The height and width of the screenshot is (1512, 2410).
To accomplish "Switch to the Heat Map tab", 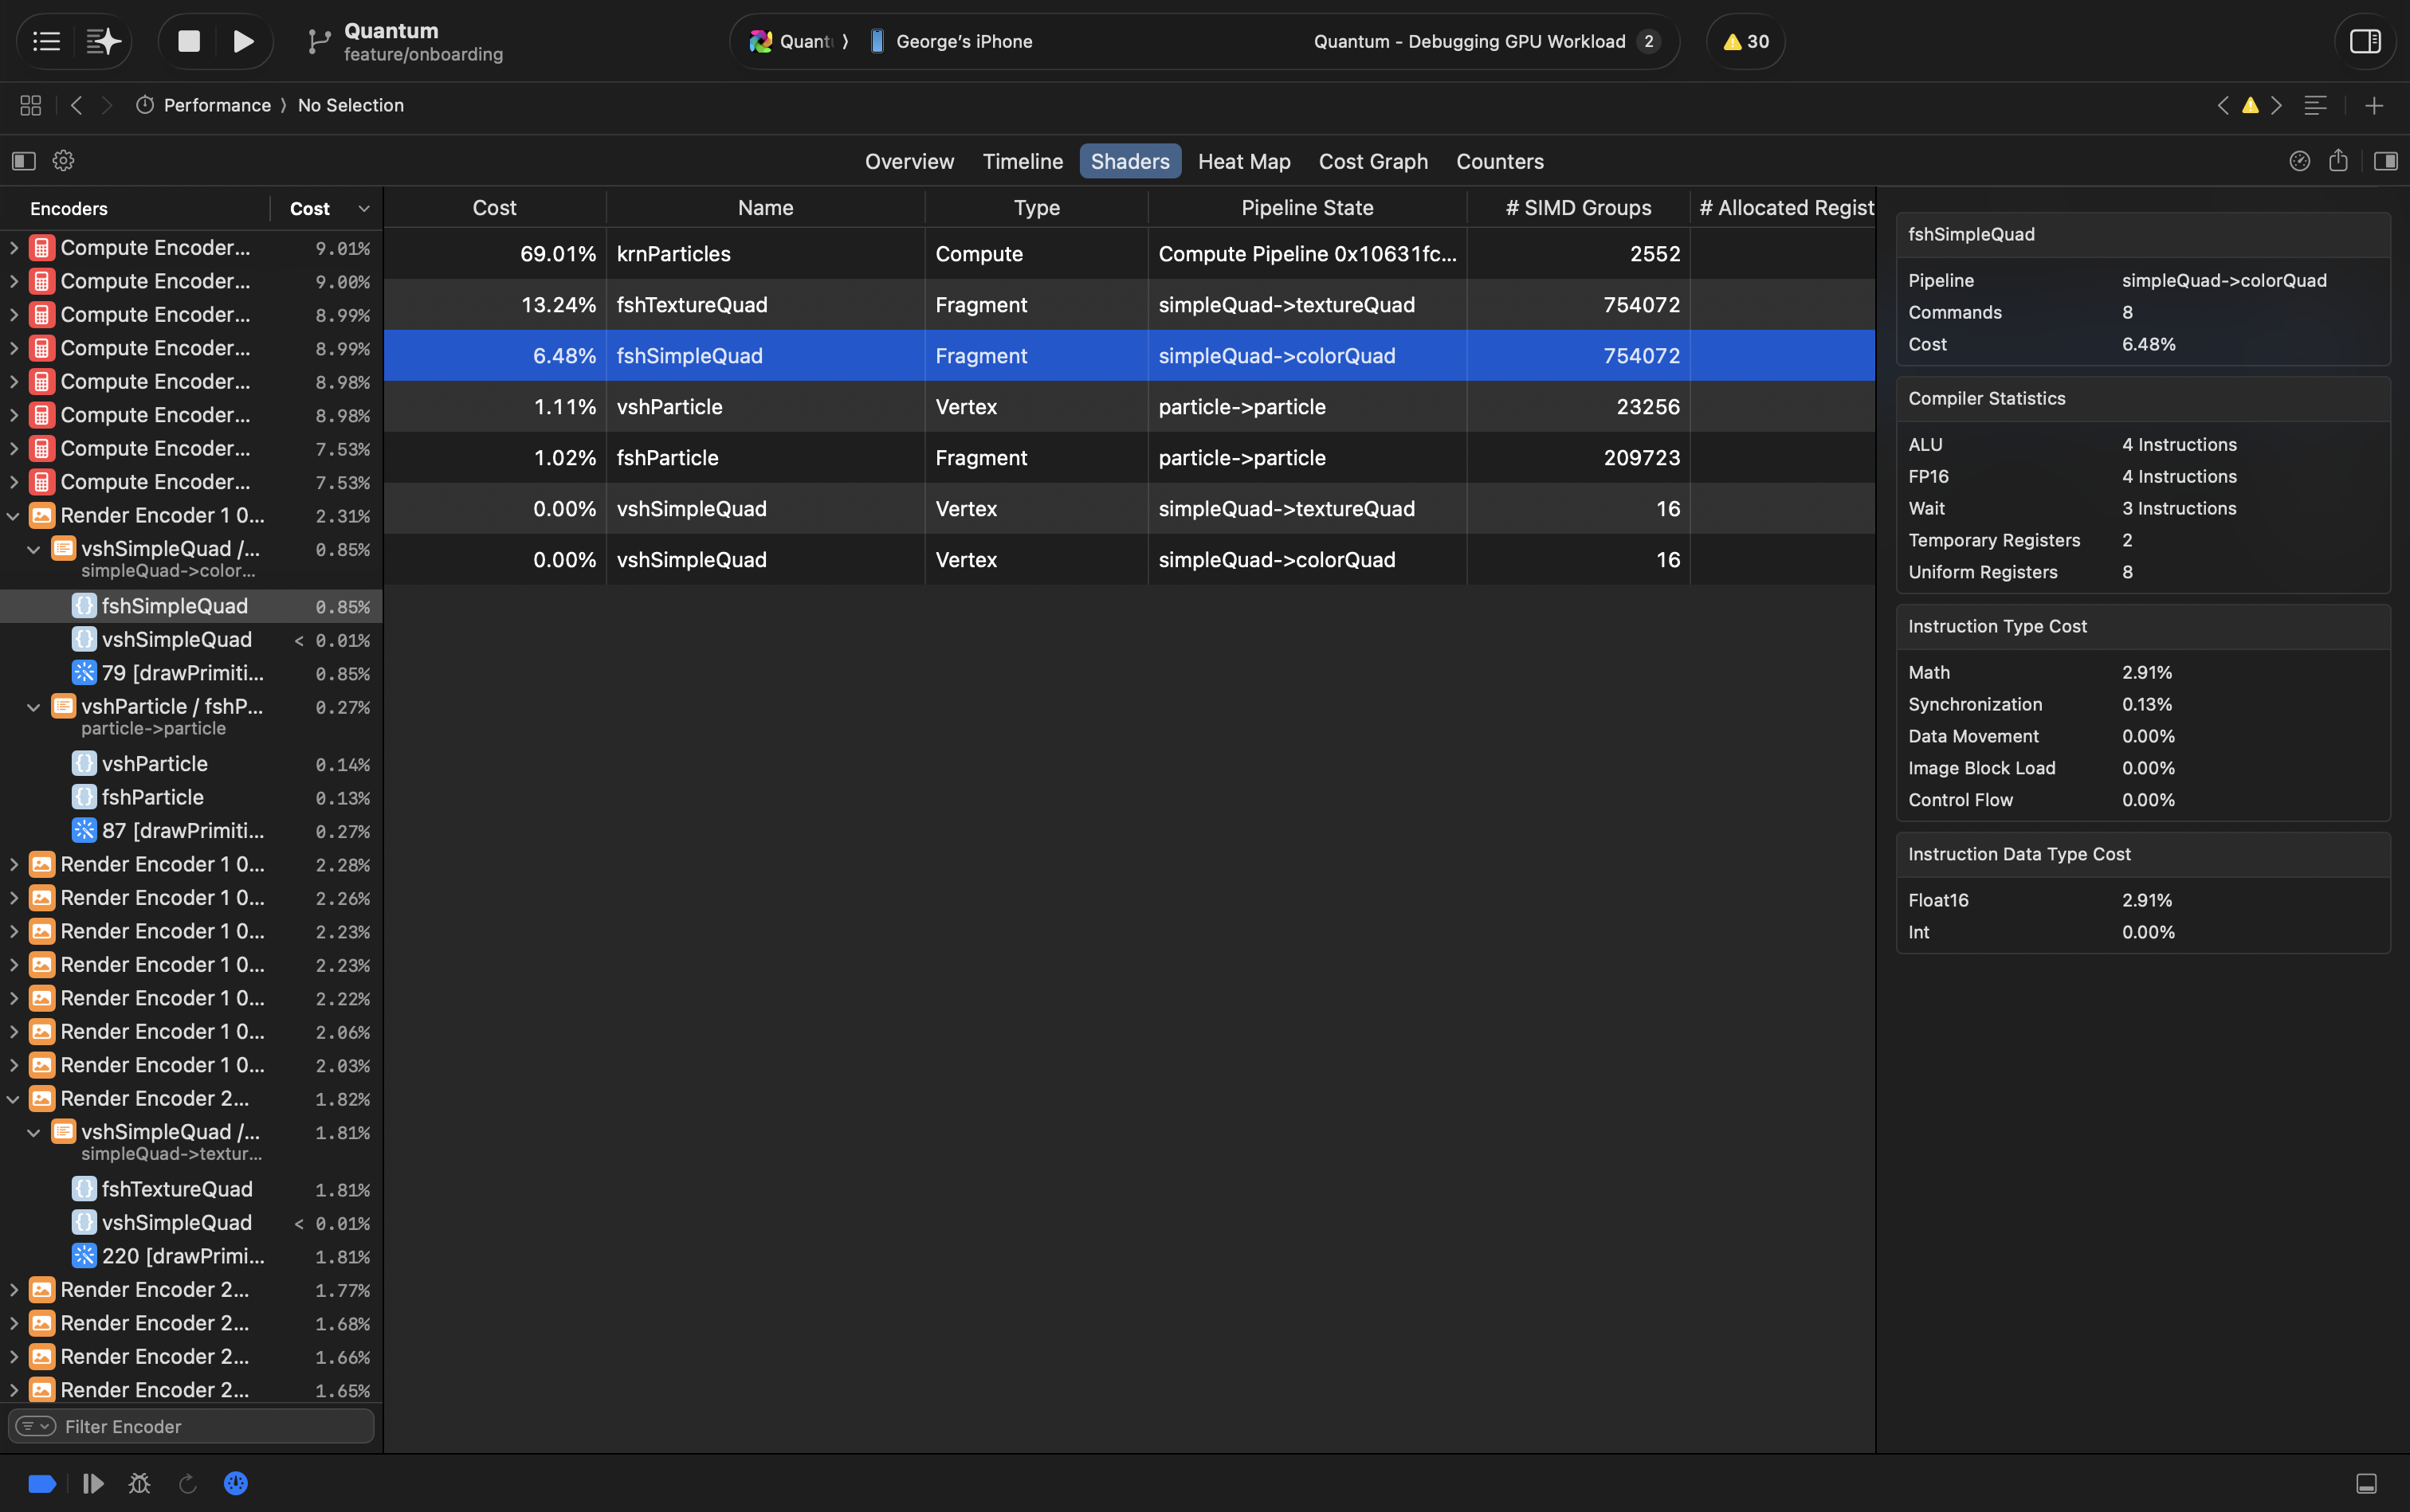I will coord(1243,161).
